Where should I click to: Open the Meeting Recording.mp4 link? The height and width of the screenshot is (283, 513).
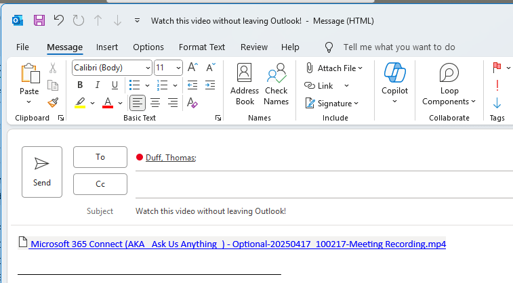(237, 244)
